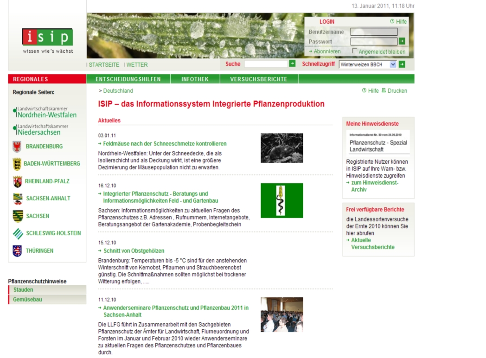Screen dimensions: 486x358
Task: Click the Schleswig-Holstein striped logo icon
Action: click(x=18, y=233)
